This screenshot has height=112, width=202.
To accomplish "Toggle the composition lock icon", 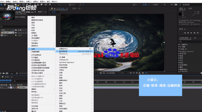I will click(55, 8).
